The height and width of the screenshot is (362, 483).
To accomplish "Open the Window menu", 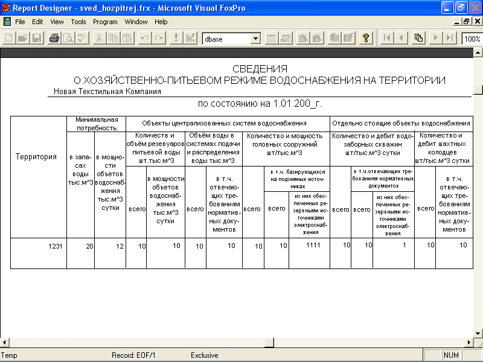I will tap(136, 22).
